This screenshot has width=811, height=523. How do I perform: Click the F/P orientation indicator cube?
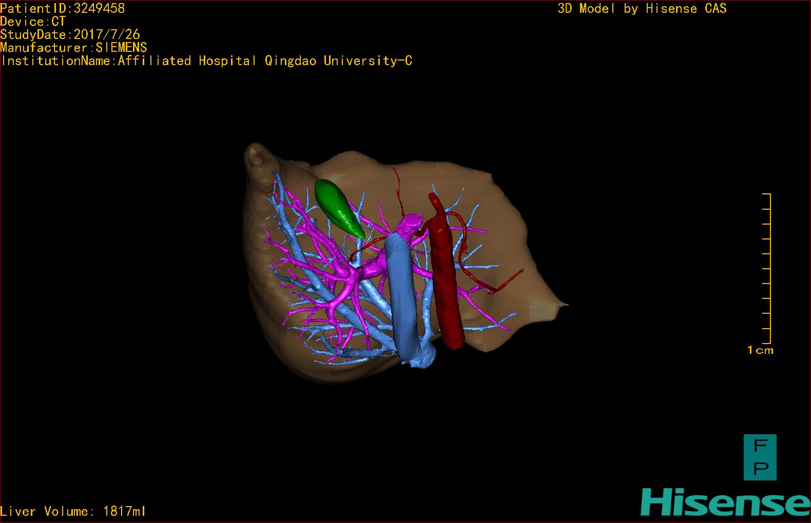(x=760, y=457)
